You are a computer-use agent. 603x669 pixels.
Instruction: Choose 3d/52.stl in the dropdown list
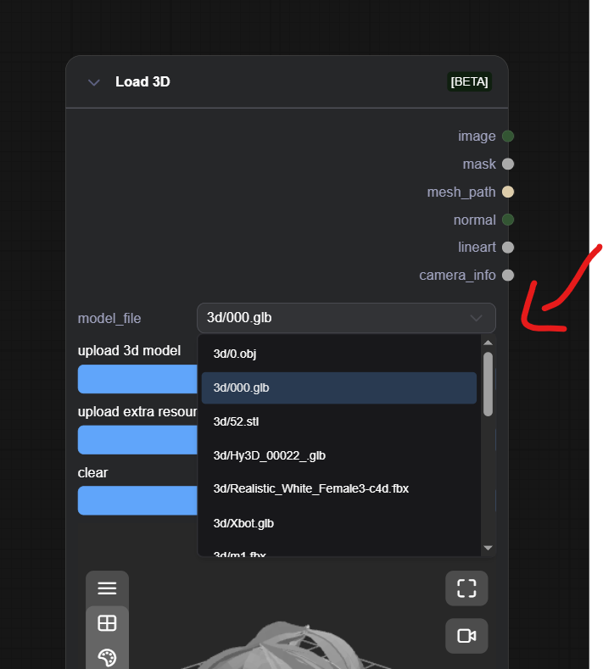tap(338, 421)
